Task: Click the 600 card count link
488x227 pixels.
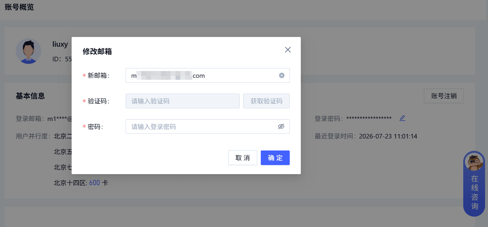Action: click(x=94, y=183)
